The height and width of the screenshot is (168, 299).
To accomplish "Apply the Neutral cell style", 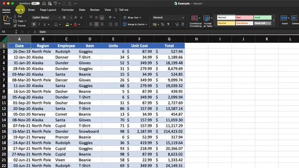I will click(226, 23).
